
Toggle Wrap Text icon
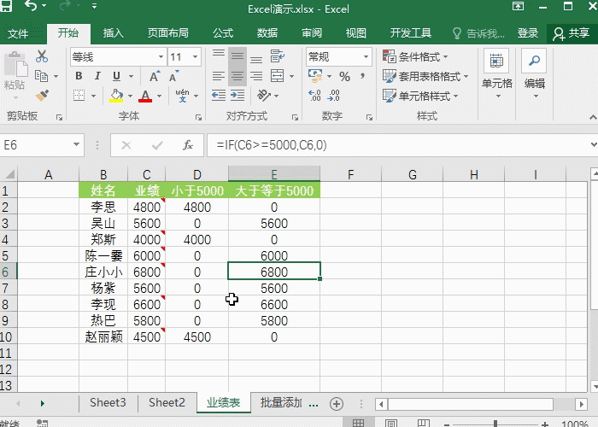point(278,56)
